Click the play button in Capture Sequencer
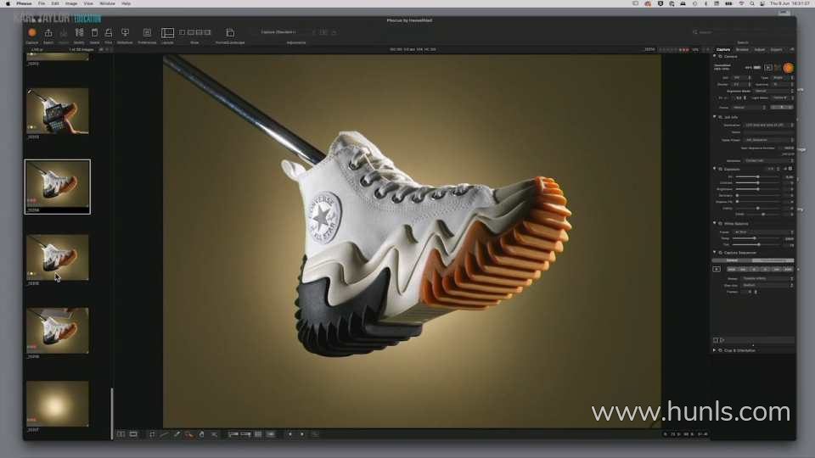Screen dimensions: 815x458 click(717, 269)
